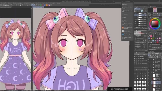Expand the topmost layer folder
Screen dimensions: 162x91
152,59
